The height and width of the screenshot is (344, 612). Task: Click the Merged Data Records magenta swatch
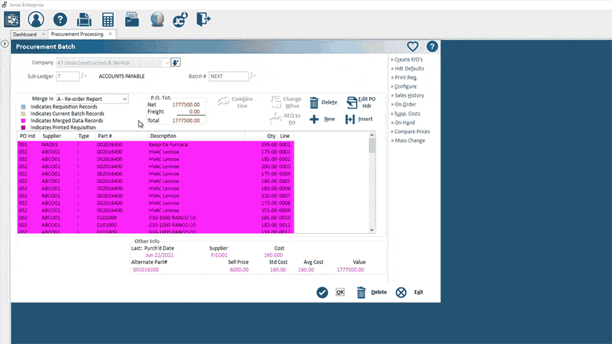23,121
